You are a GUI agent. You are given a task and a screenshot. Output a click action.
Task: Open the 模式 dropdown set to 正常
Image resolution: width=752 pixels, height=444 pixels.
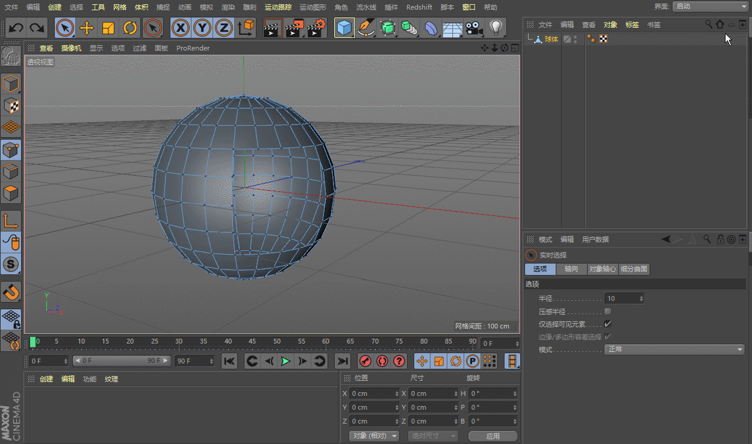674,350
